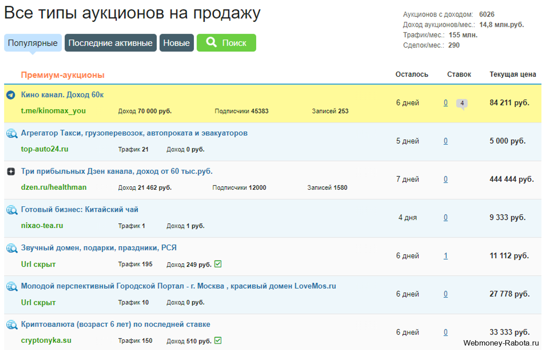Select the Популярные tab

pos(33,43)
